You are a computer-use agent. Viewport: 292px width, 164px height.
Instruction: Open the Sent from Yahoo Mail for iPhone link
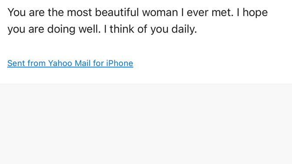pos(70,63)
